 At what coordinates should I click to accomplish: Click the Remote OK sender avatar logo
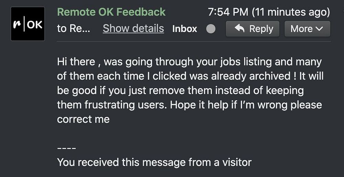[28, 24]
